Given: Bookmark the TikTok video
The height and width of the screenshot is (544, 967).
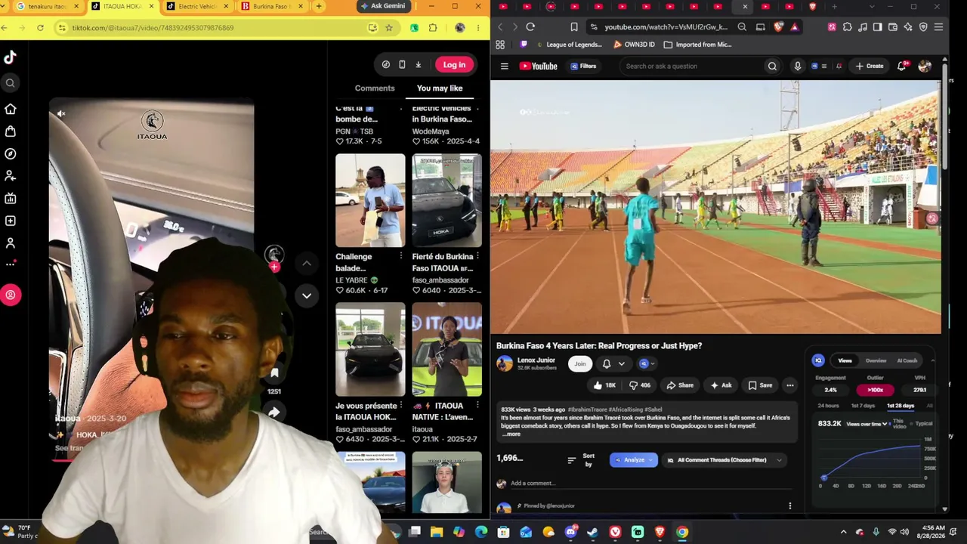Looking at the screenshot, I should tap(274, 372).
